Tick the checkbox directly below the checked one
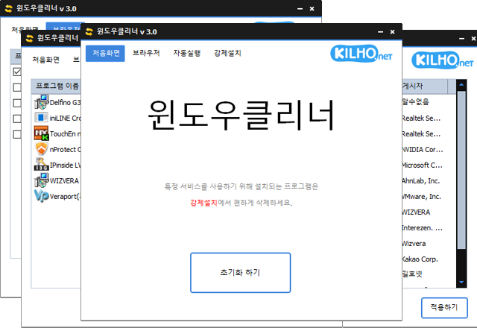This screenshot has height=328, width=477. [16, 88]
